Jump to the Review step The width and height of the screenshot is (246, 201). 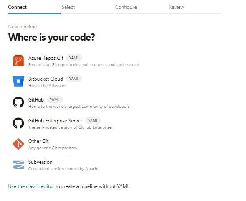(177, 7)
